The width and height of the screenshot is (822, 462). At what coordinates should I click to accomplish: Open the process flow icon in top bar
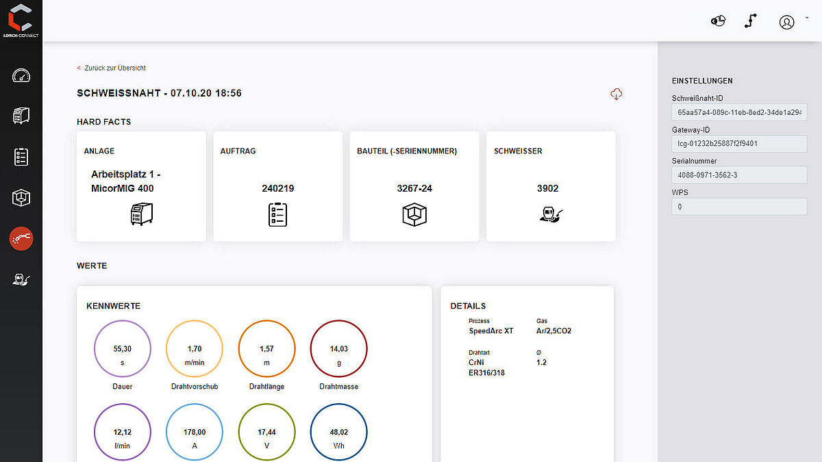coord(751,21)
